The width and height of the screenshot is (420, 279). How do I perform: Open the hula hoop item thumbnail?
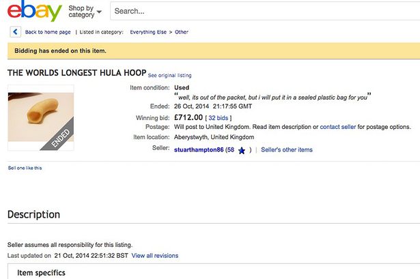coord(41,117)
